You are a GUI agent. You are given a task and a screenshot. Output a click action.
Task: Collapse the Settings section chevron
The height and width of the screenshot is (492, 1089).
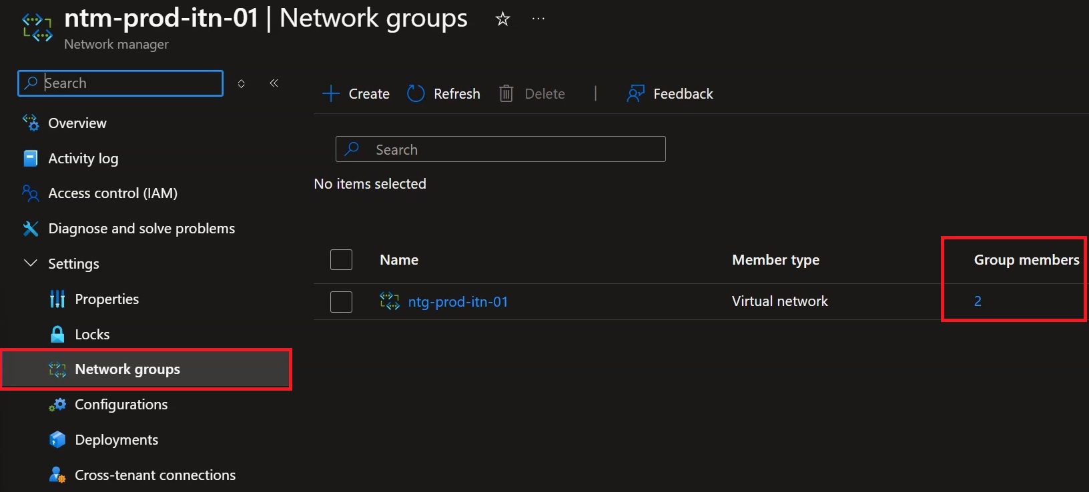point(30,263)
